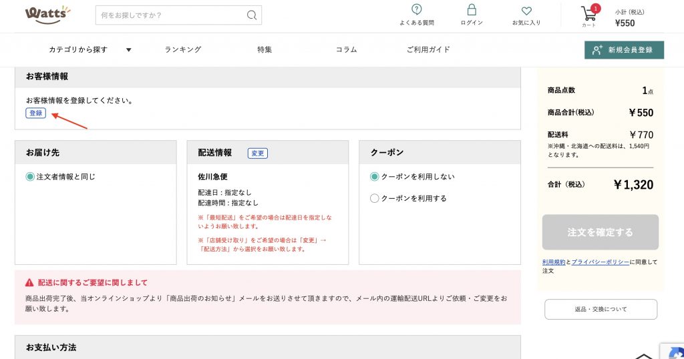This screenshot has width=684, height=359.
Task: Open the 特集 menu item
Action: pos(265,50)
